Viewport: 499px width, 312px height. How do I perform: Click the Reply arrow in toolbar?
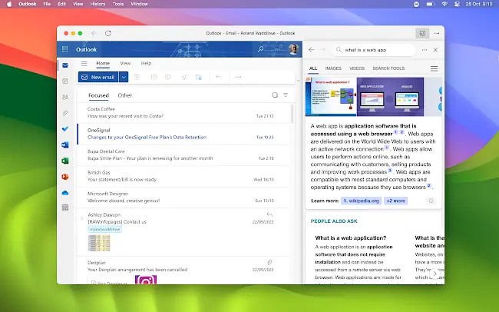(x=218, y=77)
